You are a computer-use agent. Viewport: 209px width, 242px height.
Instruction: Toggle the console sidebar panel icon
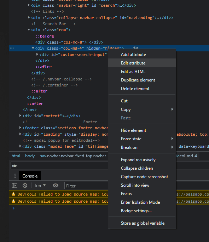coord(14,185)
